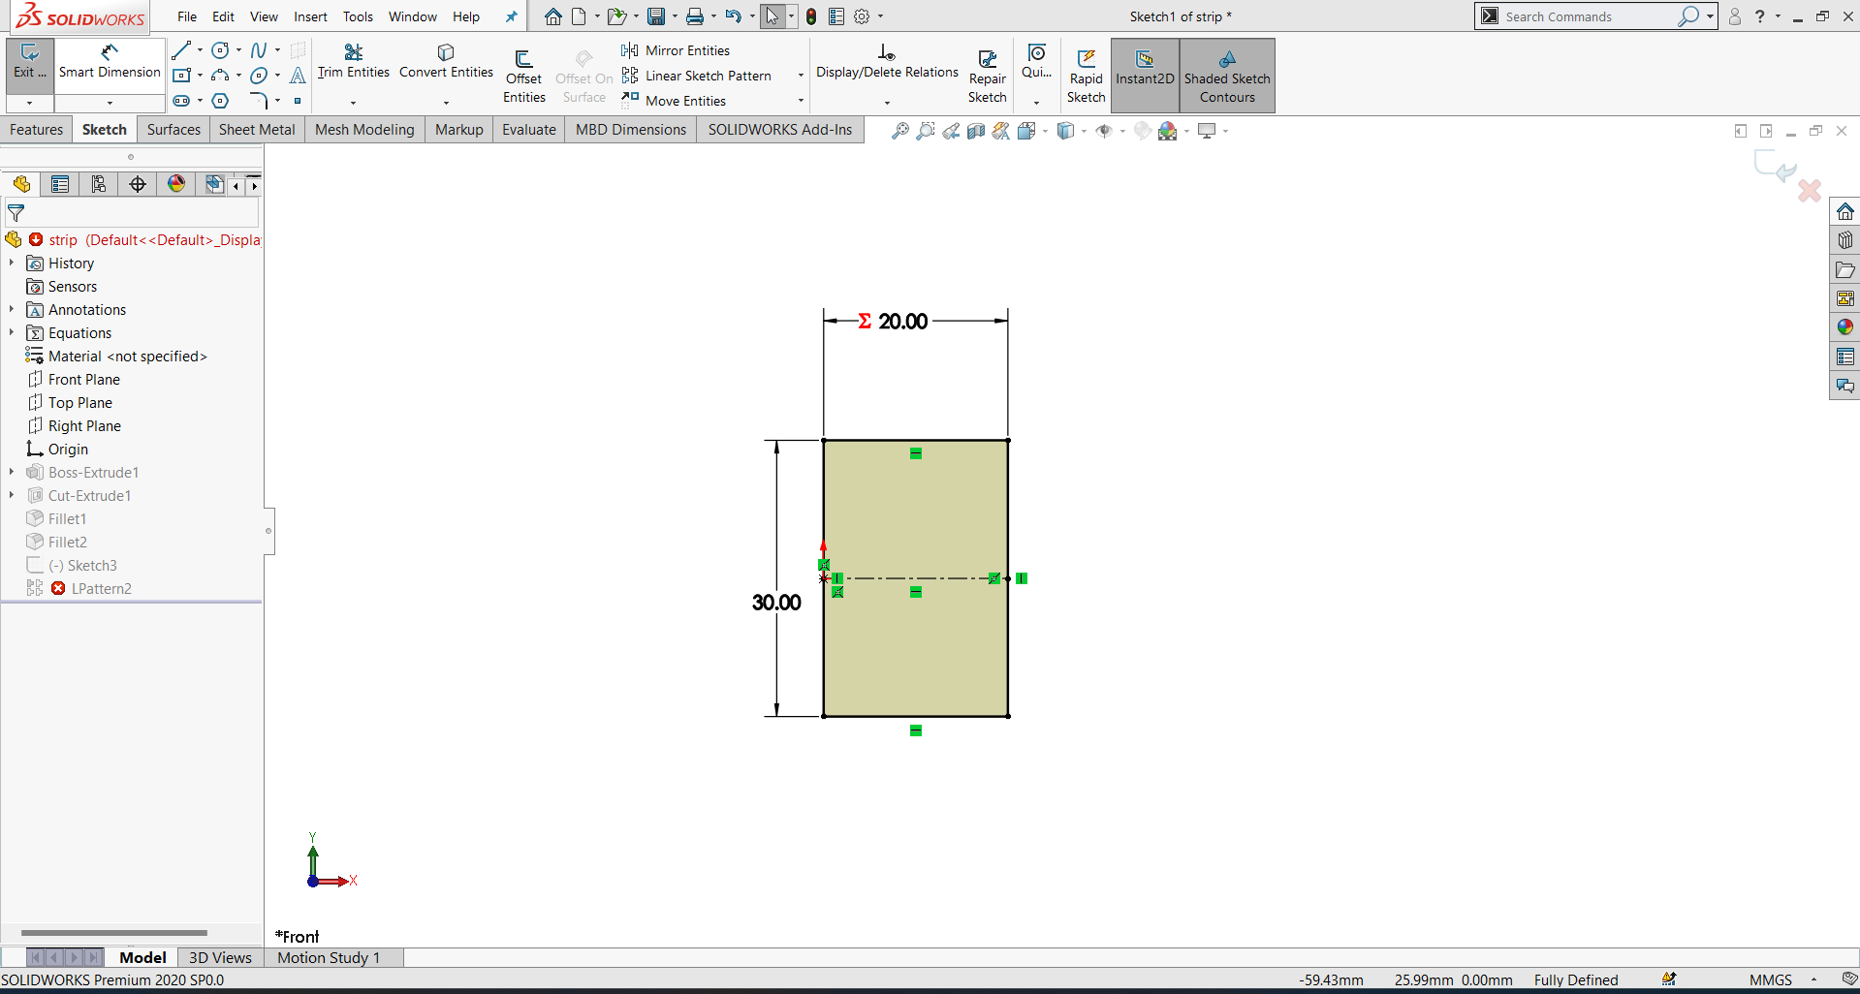Select the Straight Slot tool
Screen dimensions: 1860x994
(x=181, y=101)
